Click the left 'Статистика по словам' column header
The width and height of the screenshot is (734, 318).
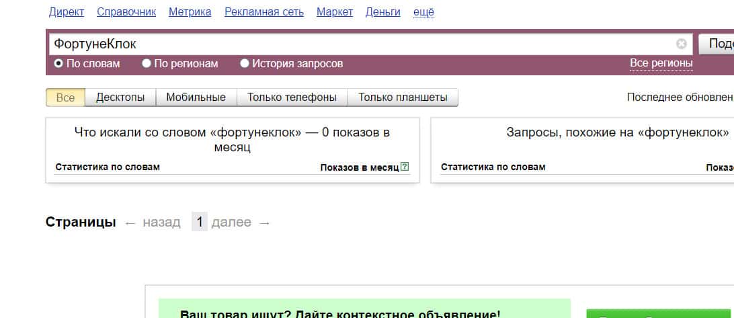(108, 167)
